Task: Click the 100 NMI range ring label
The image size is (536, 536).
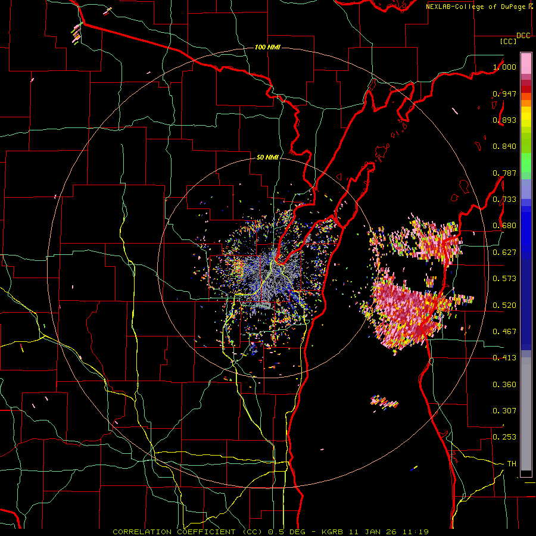Action: coord(267,47)
